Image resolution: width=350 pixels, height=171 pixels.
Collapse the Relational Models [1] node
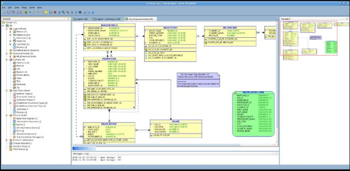(x=7, y=54)
